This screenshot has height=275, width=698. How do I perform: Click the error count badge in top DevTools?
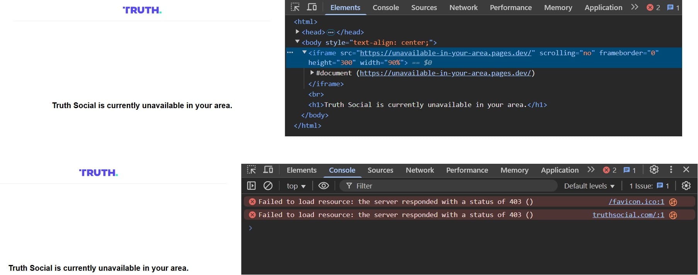pos(653,7)
